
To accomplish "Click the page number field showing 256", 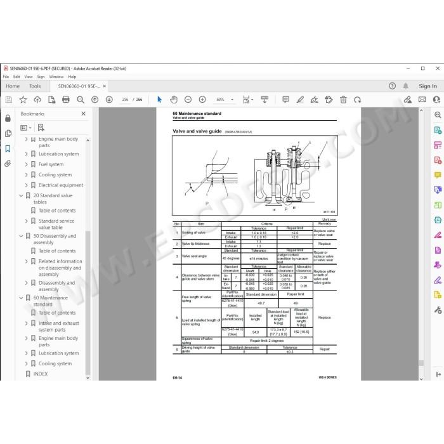I will tap(125, 100).
